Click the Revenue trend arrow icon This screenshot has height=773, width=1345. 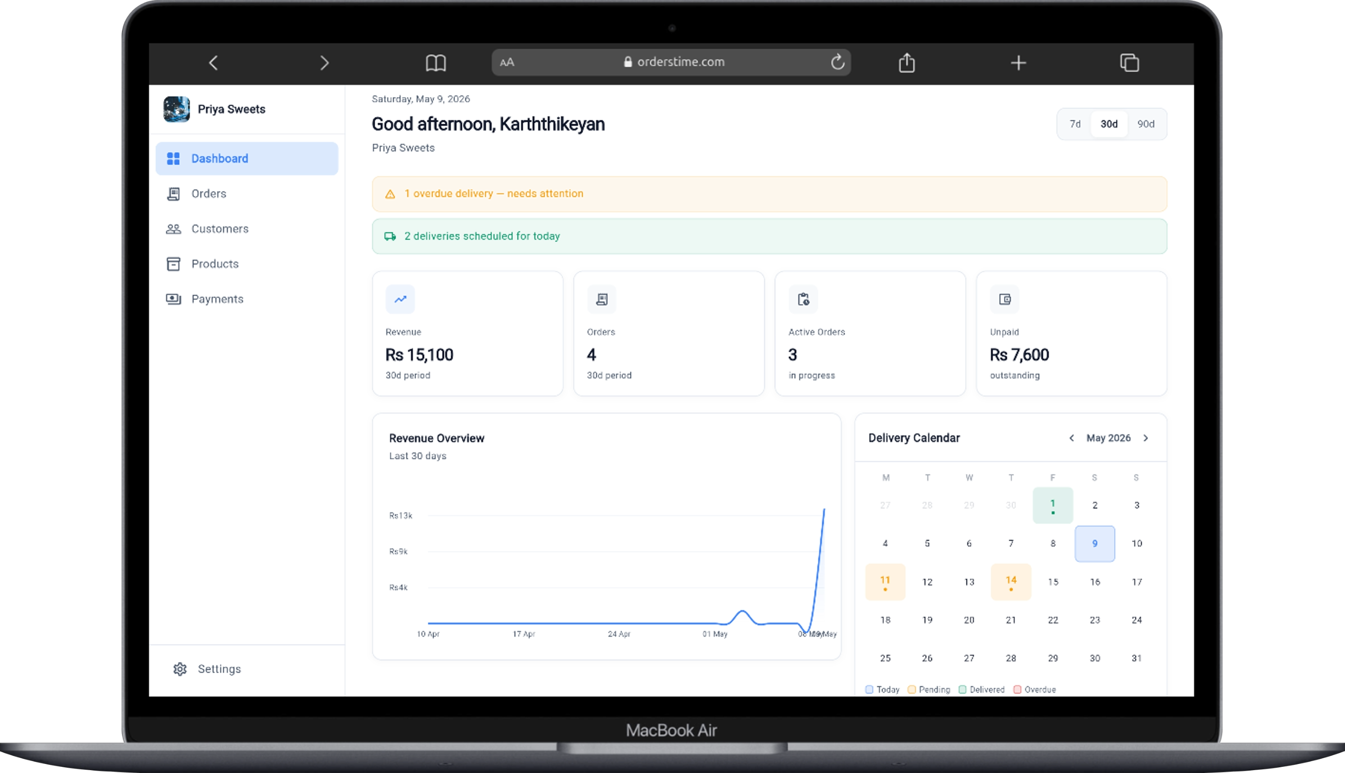[400, 299]
